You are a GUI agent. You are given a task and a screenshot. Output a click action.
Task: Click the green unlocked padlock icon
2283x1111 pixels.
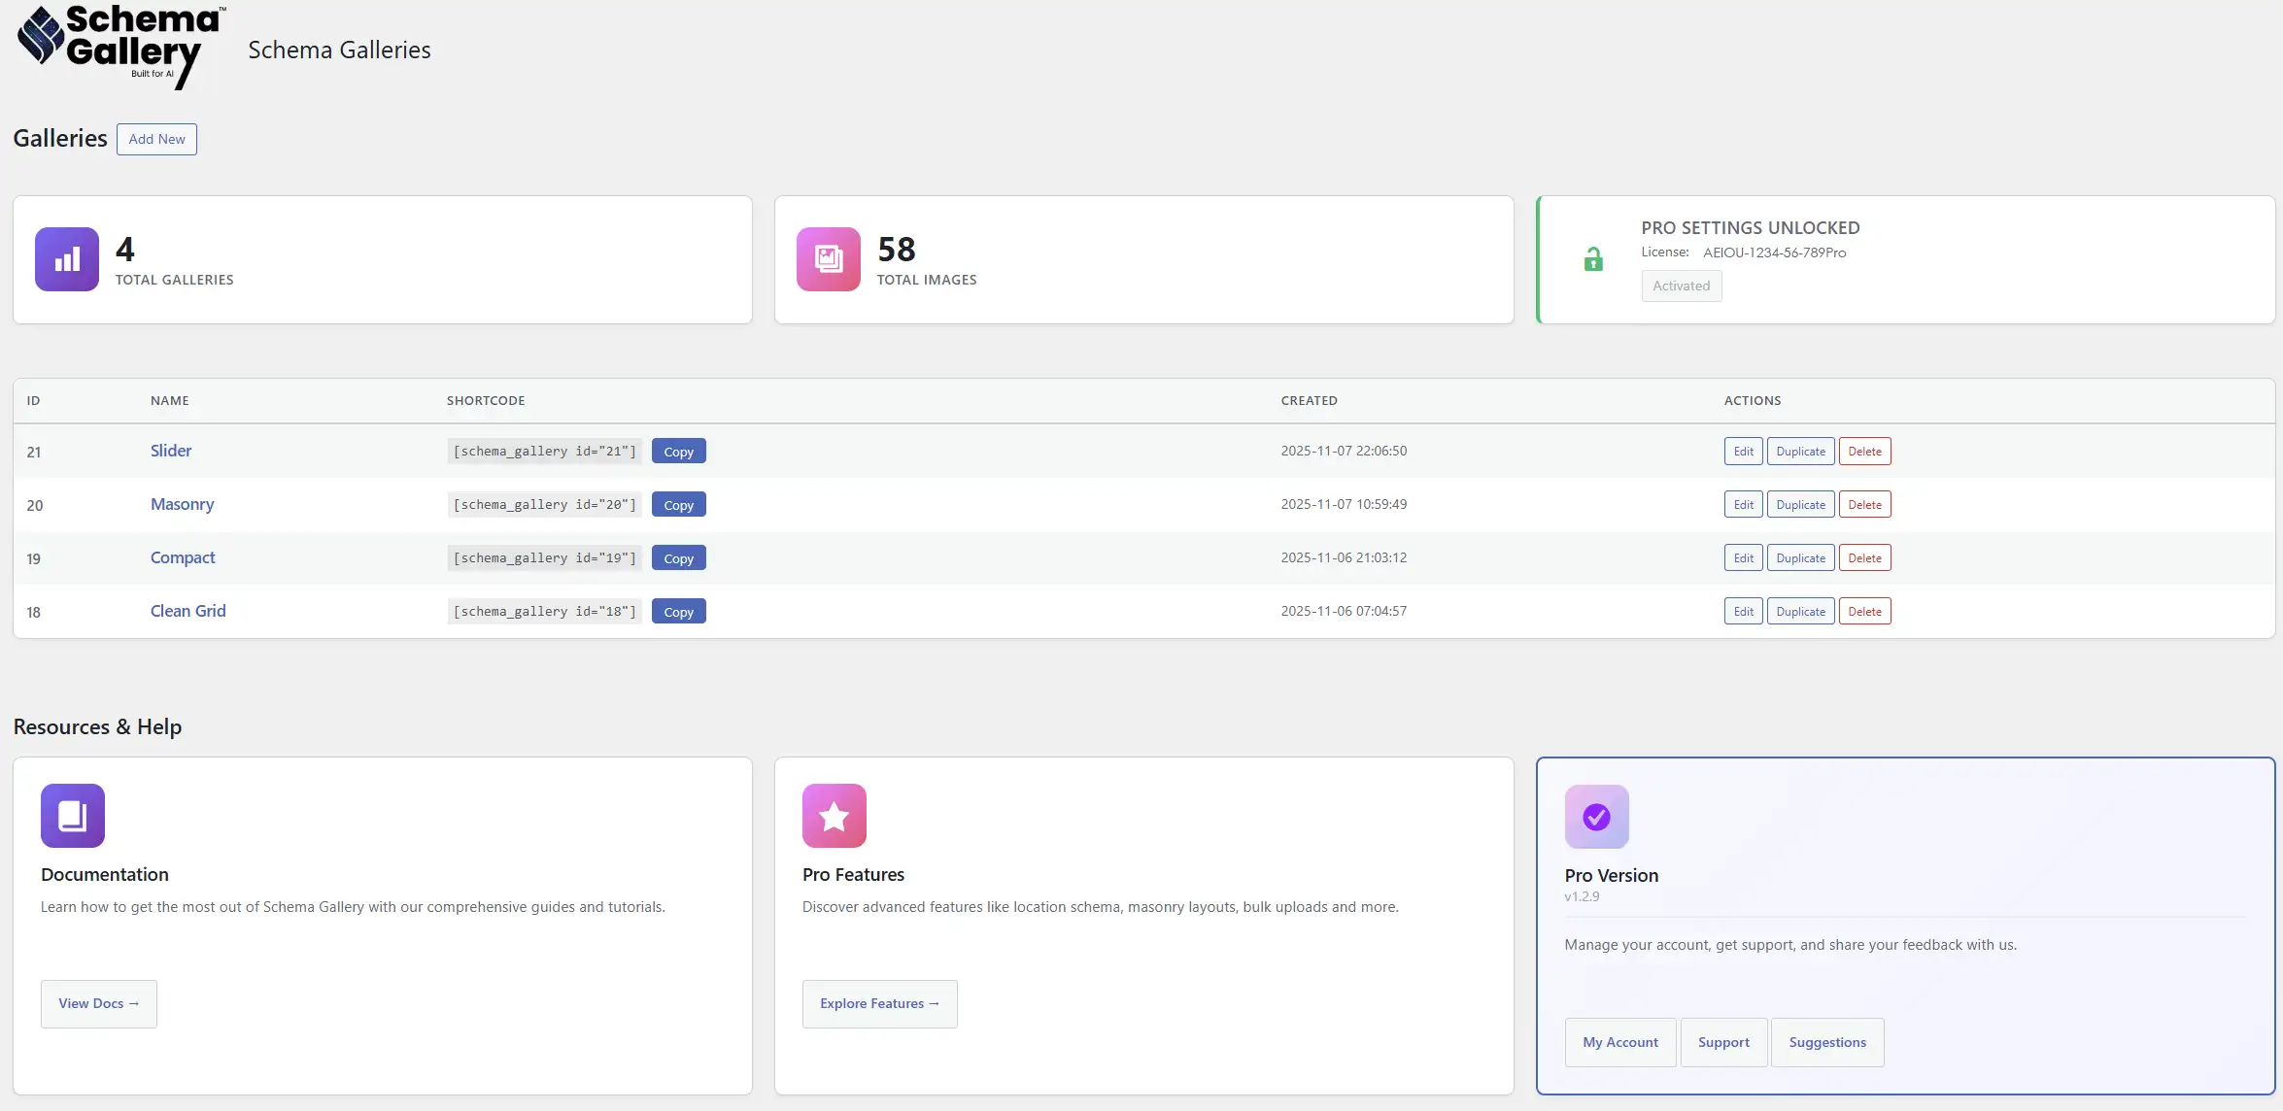[x=1592, y=258]
